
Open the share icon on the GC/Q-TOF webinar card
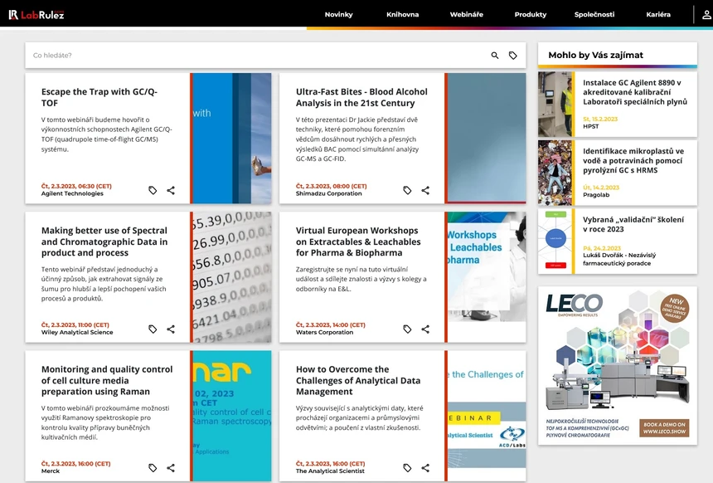pos(171,190)
